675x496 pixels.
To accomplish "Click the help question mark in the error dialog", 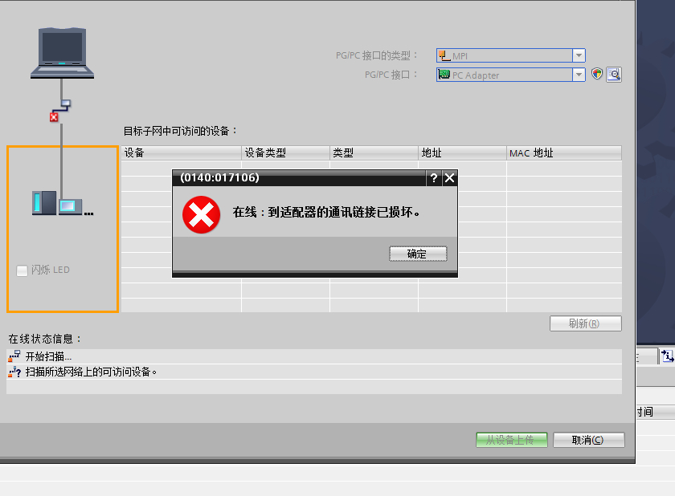I will click(434, 178).
